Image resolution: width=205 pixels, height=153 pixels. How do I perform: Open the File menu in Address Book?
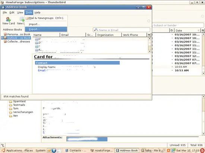[5, 13]
